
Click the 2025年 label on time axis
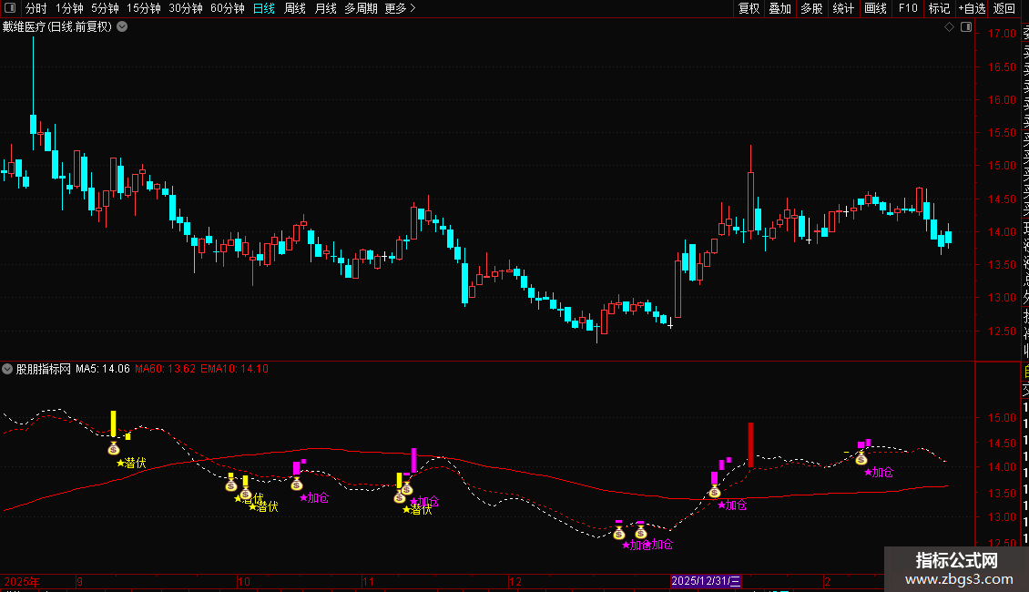22,581
